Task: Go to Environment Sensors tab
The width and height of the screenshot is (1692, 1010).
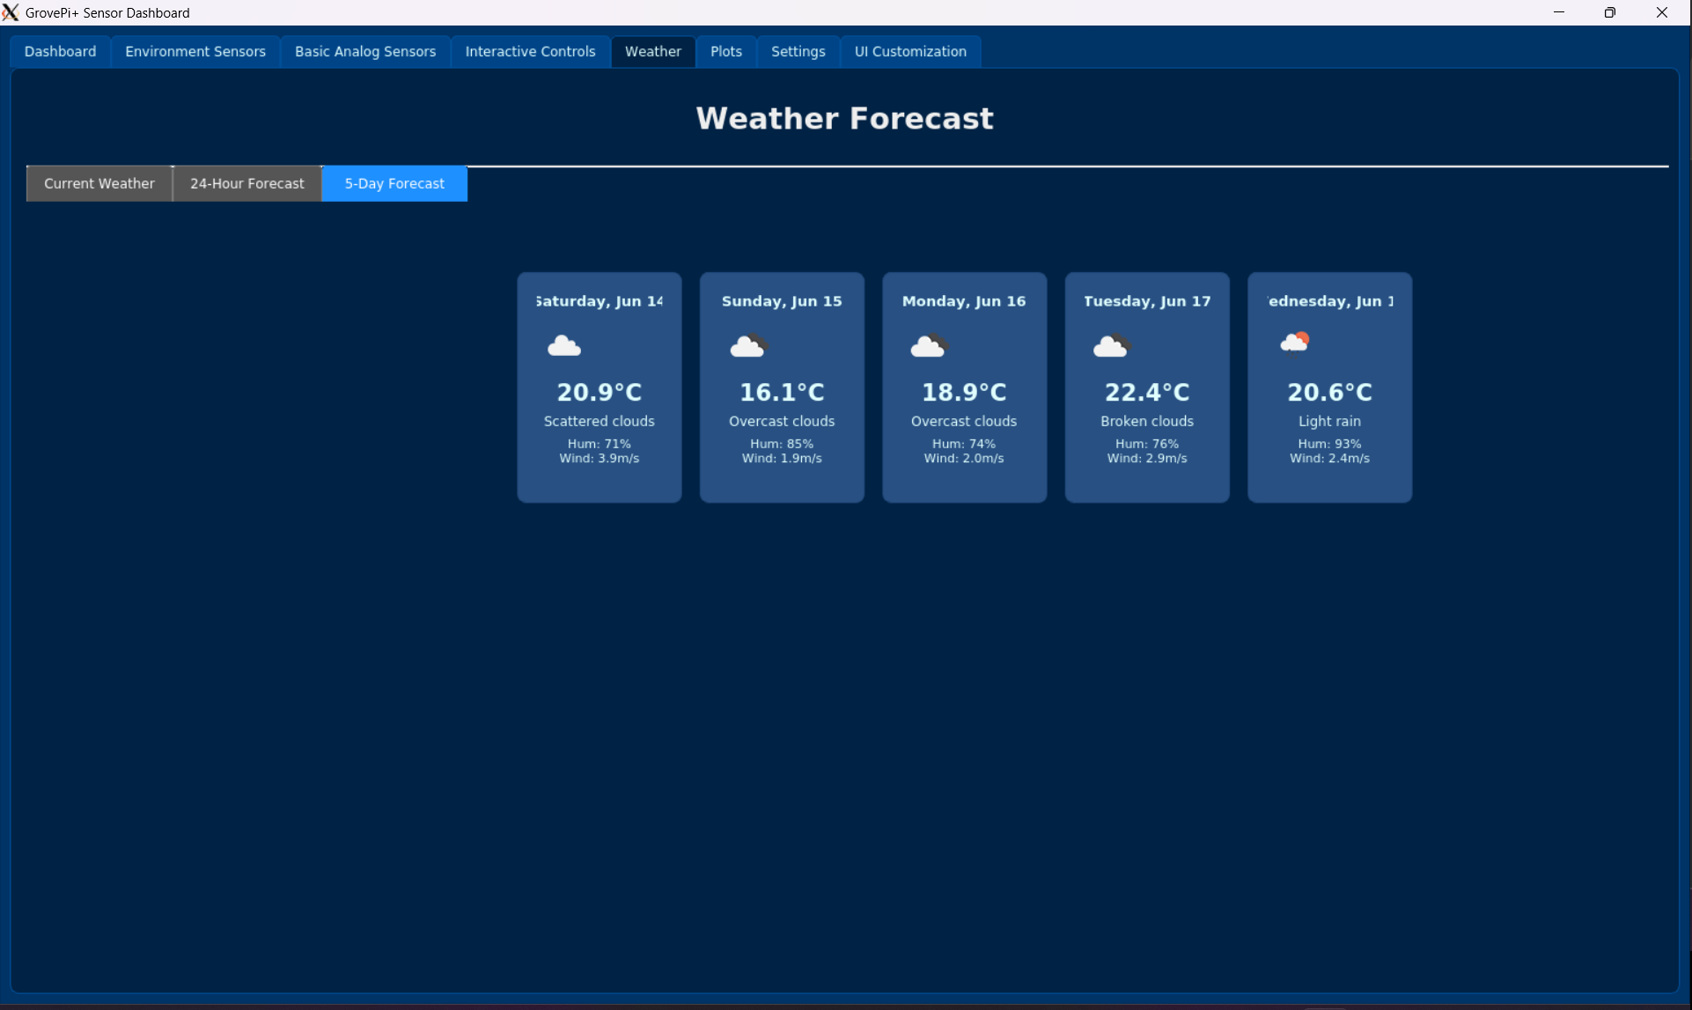Action: [195, 51]
